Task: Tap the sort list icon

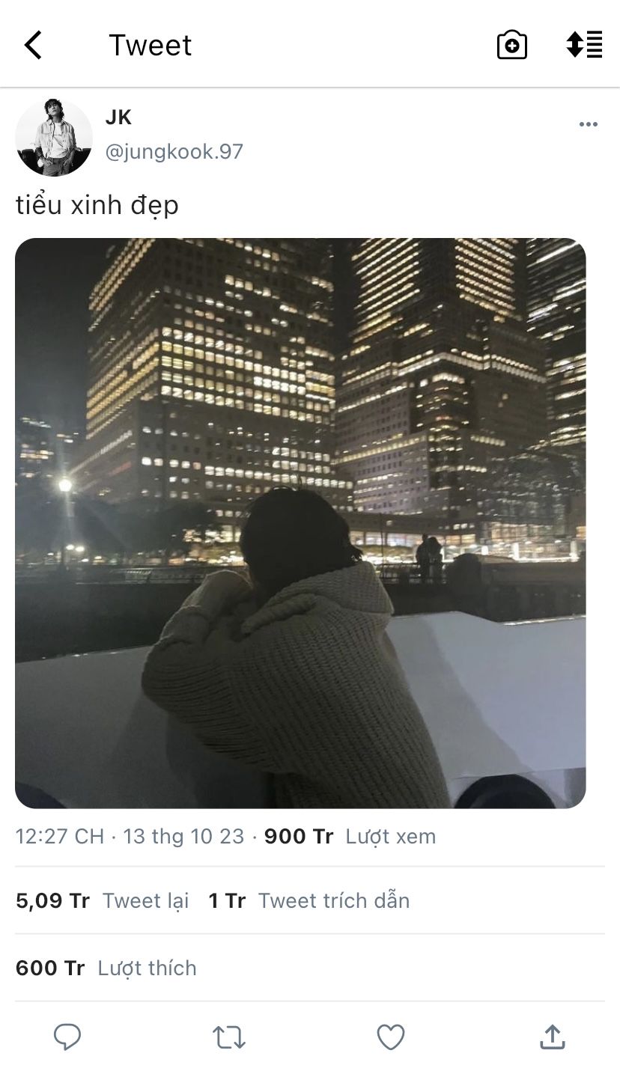Action: tap(585, 45)
